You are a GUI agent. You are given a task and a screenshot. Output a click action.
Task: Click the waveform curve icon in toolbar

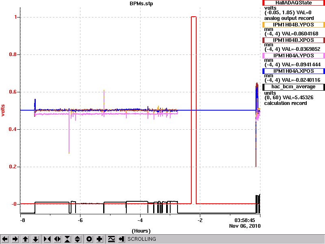coord(111,239)
